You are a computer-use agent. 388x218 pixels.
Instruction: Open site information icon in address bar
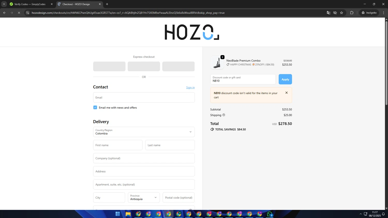(x=28, y=13)
